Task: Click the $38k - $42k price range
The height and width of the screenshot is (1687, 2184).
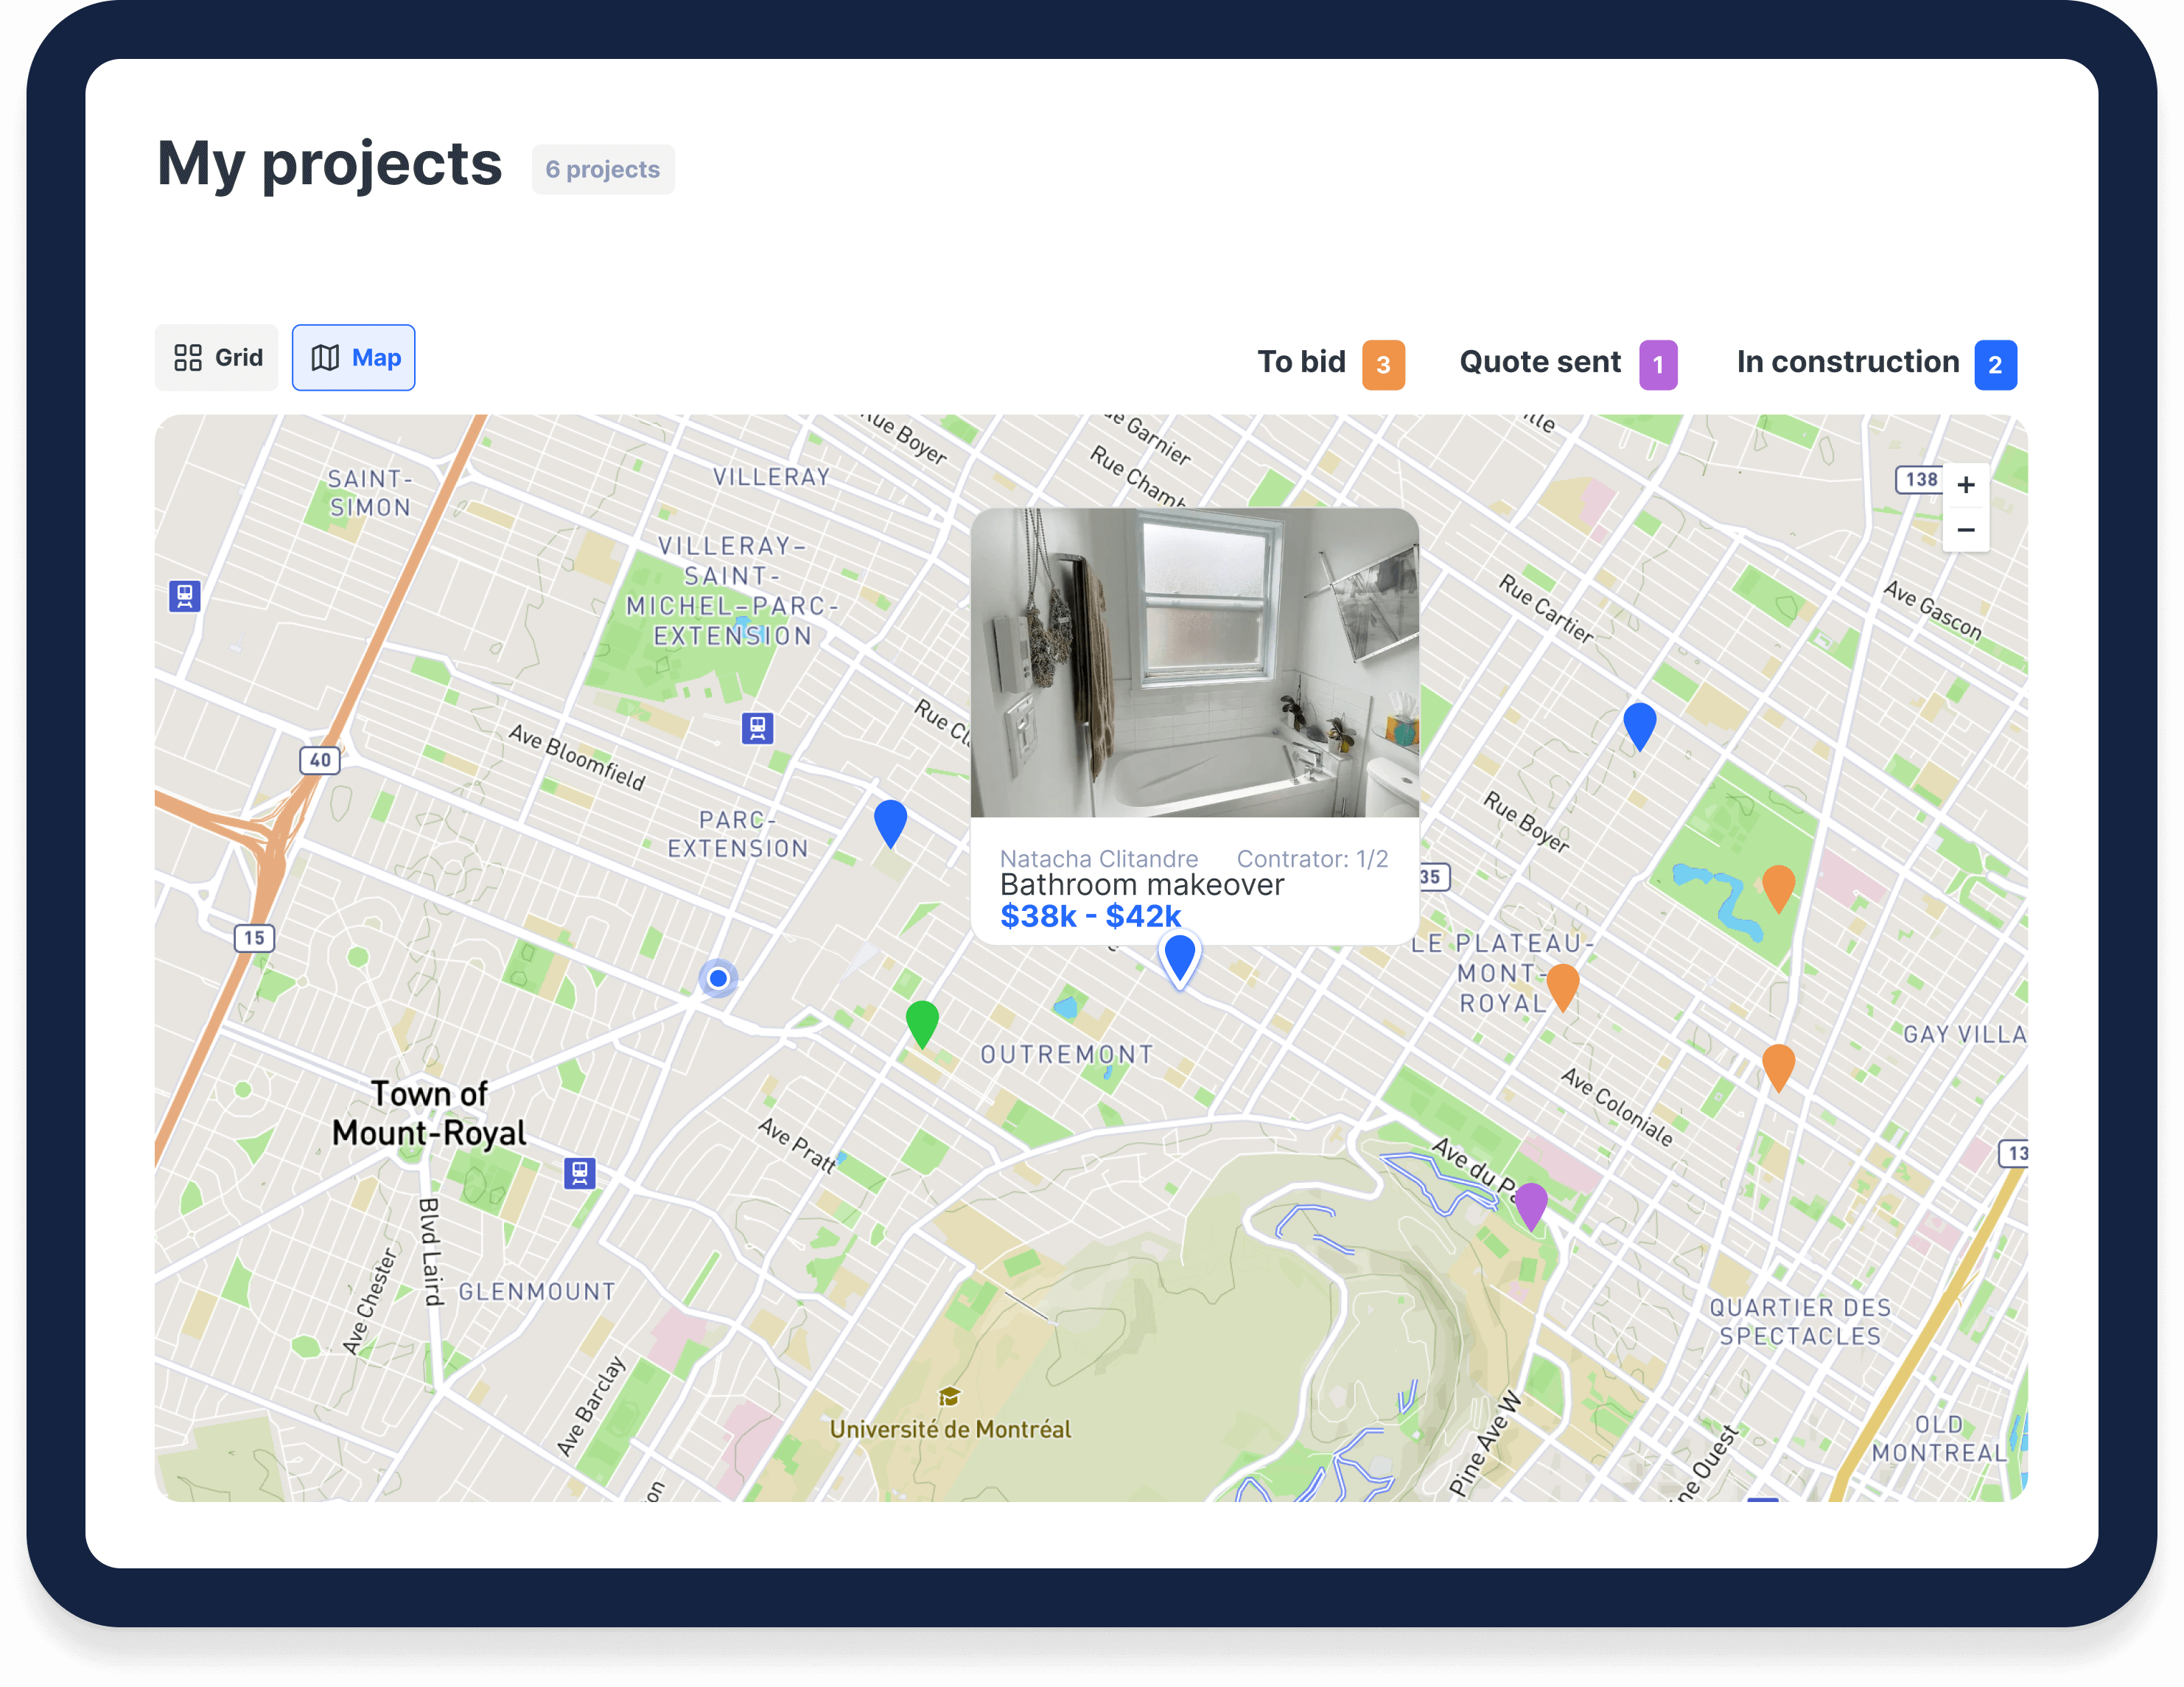Action: pyautogui.click(x=1090, y=916)
